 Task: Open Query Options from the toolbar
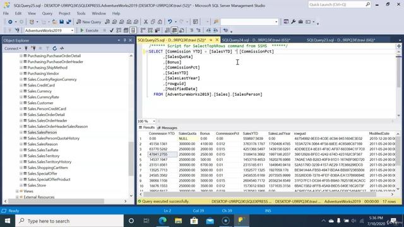(x=126, y=30)
